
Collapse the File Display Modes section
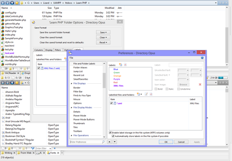pos(71,107)
